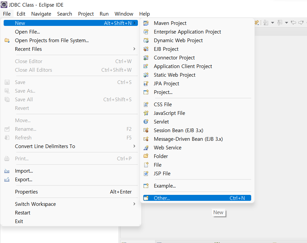Click the Session Bean icon

146,130
